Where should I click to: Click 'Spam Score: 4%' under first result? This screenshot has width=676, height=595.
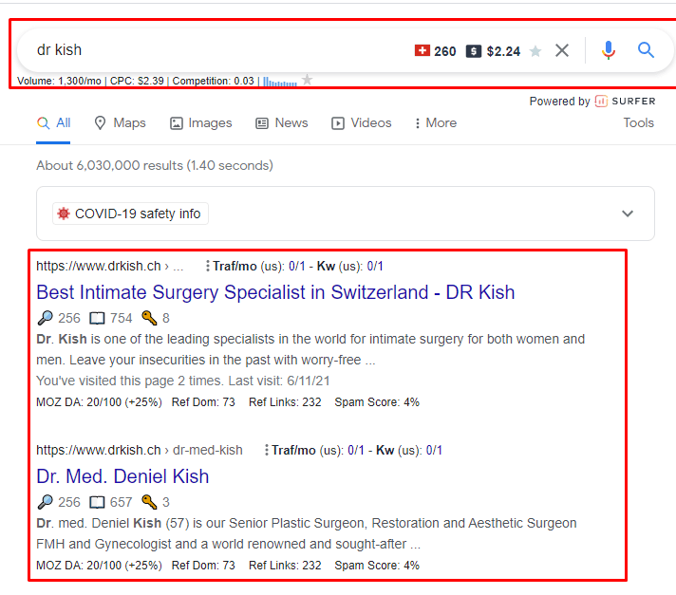point(377,402)
